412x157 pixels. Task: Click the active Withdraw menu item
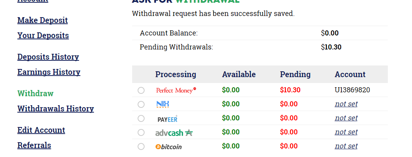[x=35, y=93]
